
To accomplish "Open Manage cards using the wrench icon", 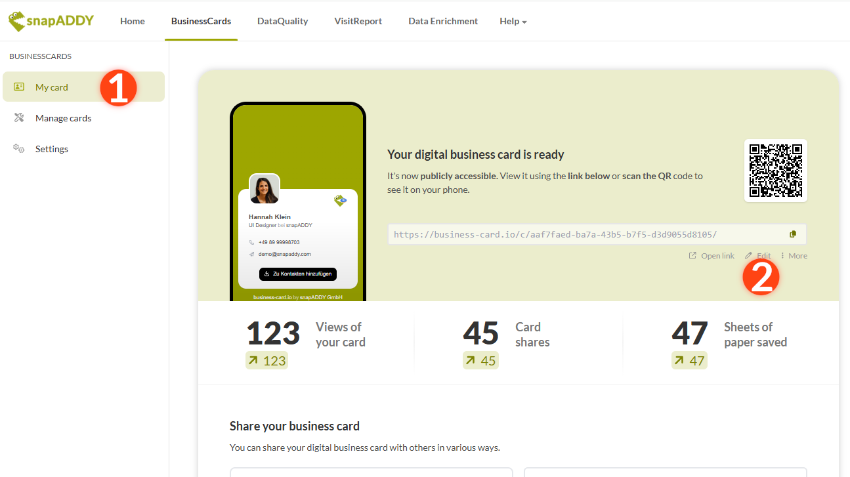I will [x=20, y=117].
